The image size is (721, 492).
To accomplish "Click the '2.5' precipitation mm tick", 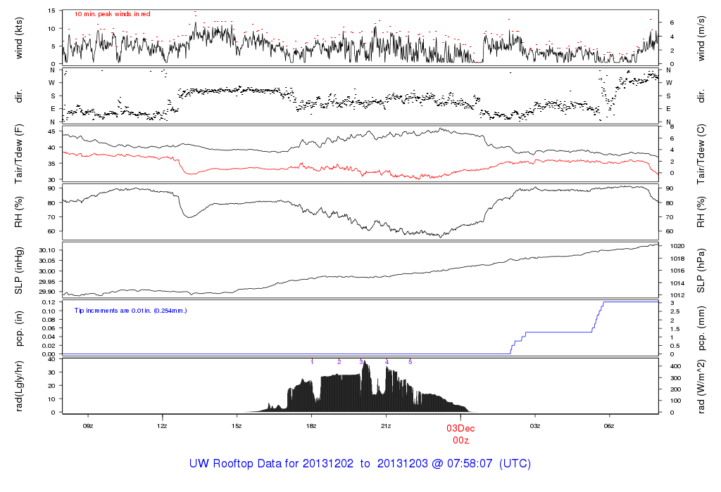I will 675,311.
